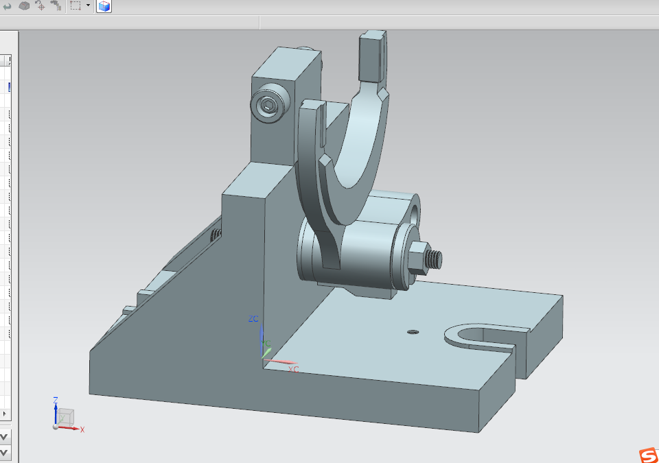The image size is (659, 463).
Task: Select the ZC axis label of the WCS
Action: (x=253, y=319)
